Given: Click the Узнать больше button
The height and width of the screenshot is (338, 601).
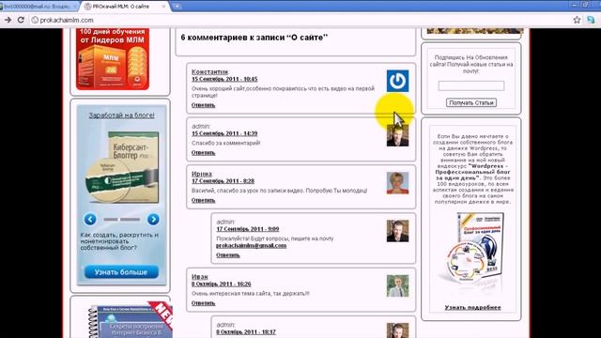Looking at the screenshot, I should [121, 272].
